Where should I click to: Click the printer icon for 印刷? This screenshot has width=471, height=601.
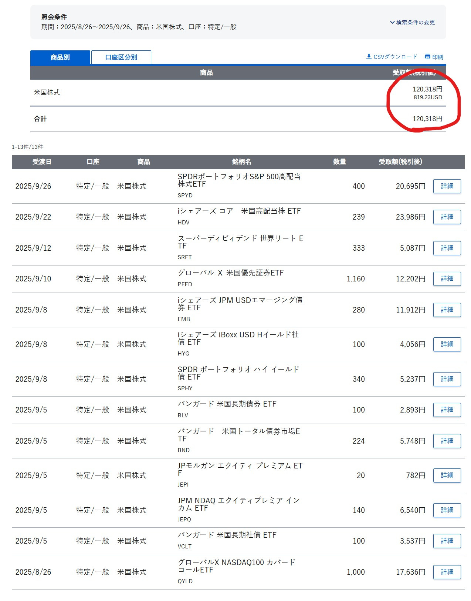point(427,57)
